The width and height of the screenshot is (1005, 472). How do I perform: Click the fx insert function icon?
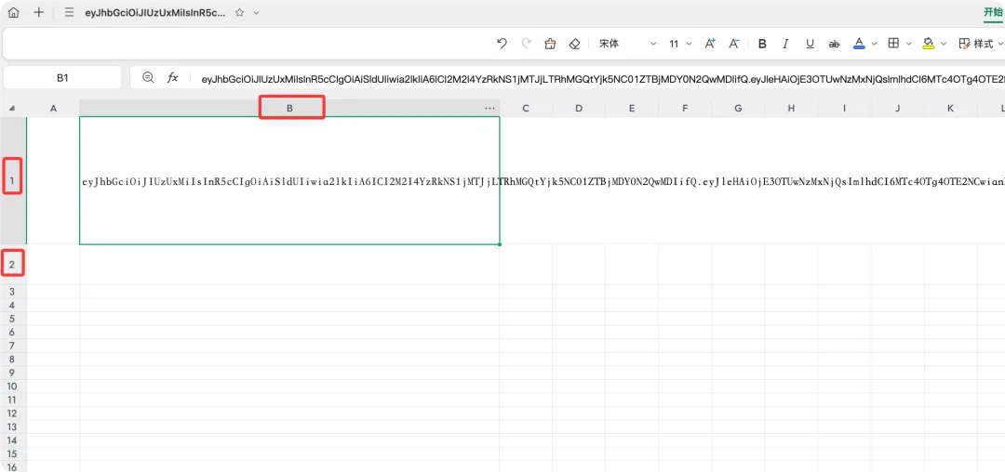click(172, 77)
